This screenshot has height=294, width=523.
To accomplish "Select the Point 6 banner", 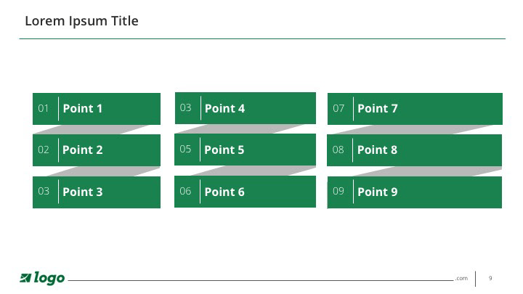I will (x=246, y=192).
